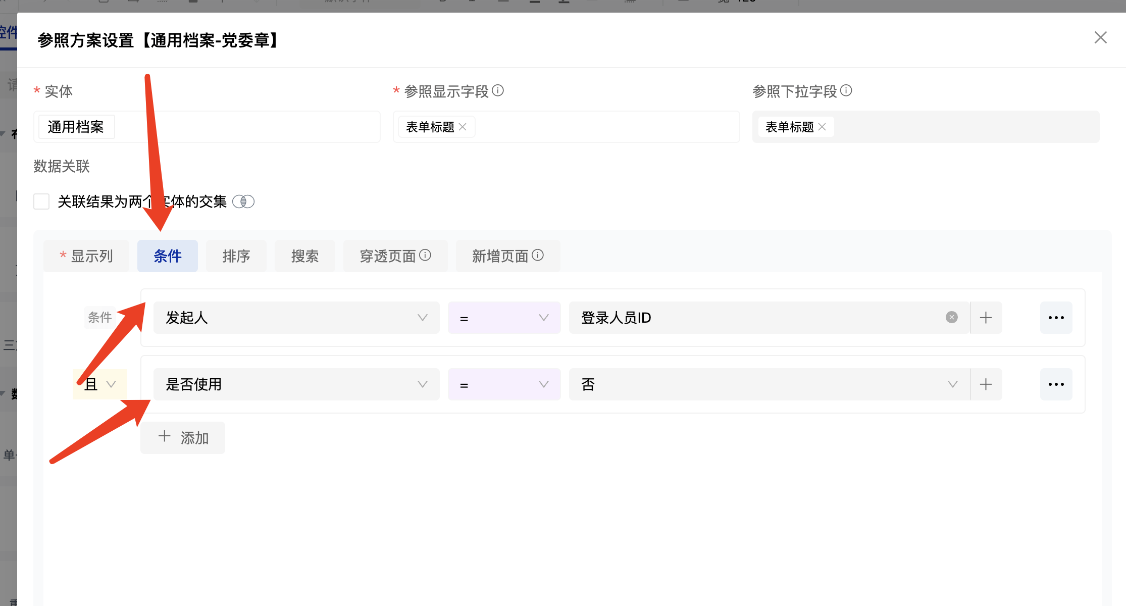Click info icon beside 参照下拉字段

[846, 90]
